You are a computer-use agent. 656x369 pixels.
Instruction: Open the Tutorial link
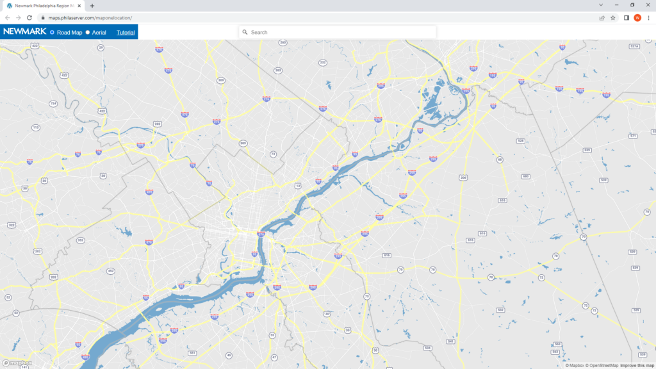tap(126, 32)
